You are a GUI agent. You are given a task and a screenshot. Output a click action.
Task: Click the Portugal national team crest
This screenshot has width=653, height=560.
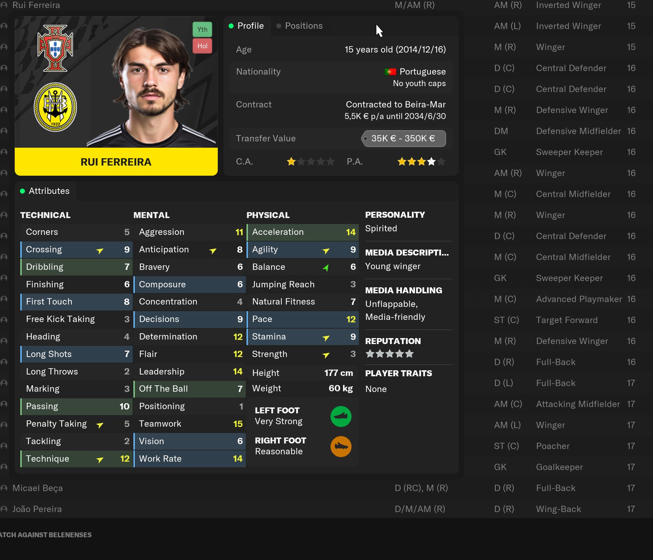pos(55,48)
